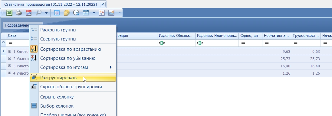The width and height of the screenshot is (332, 116).
Task: Click the ABC filter icon under Изделие. Обозна...
Action: pyautogui.click(x=162, y=43)
